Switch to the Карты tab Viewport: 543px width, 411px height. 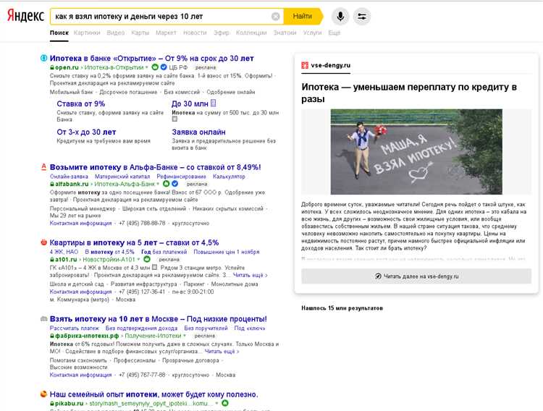tap(140, 33)
